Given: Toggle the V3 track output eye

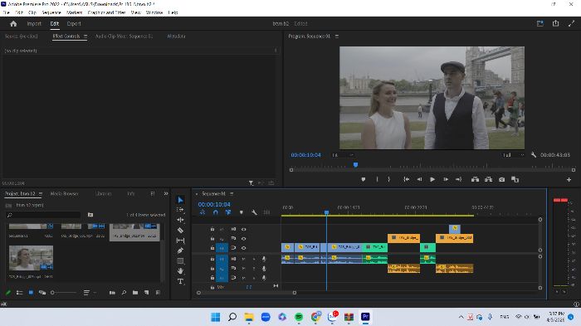Looking at the screenshot, I should 244,229.
